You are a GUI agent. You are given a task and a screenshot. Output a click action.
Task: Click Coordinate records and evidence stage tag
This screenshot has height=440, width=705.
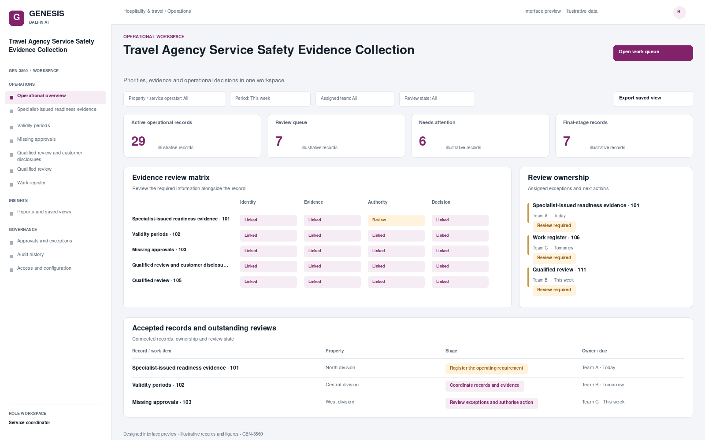tap(485, 386)
